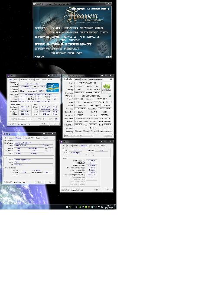
Task: Click Close button in GPU-Z window
Action: click(x=108, y=136)
